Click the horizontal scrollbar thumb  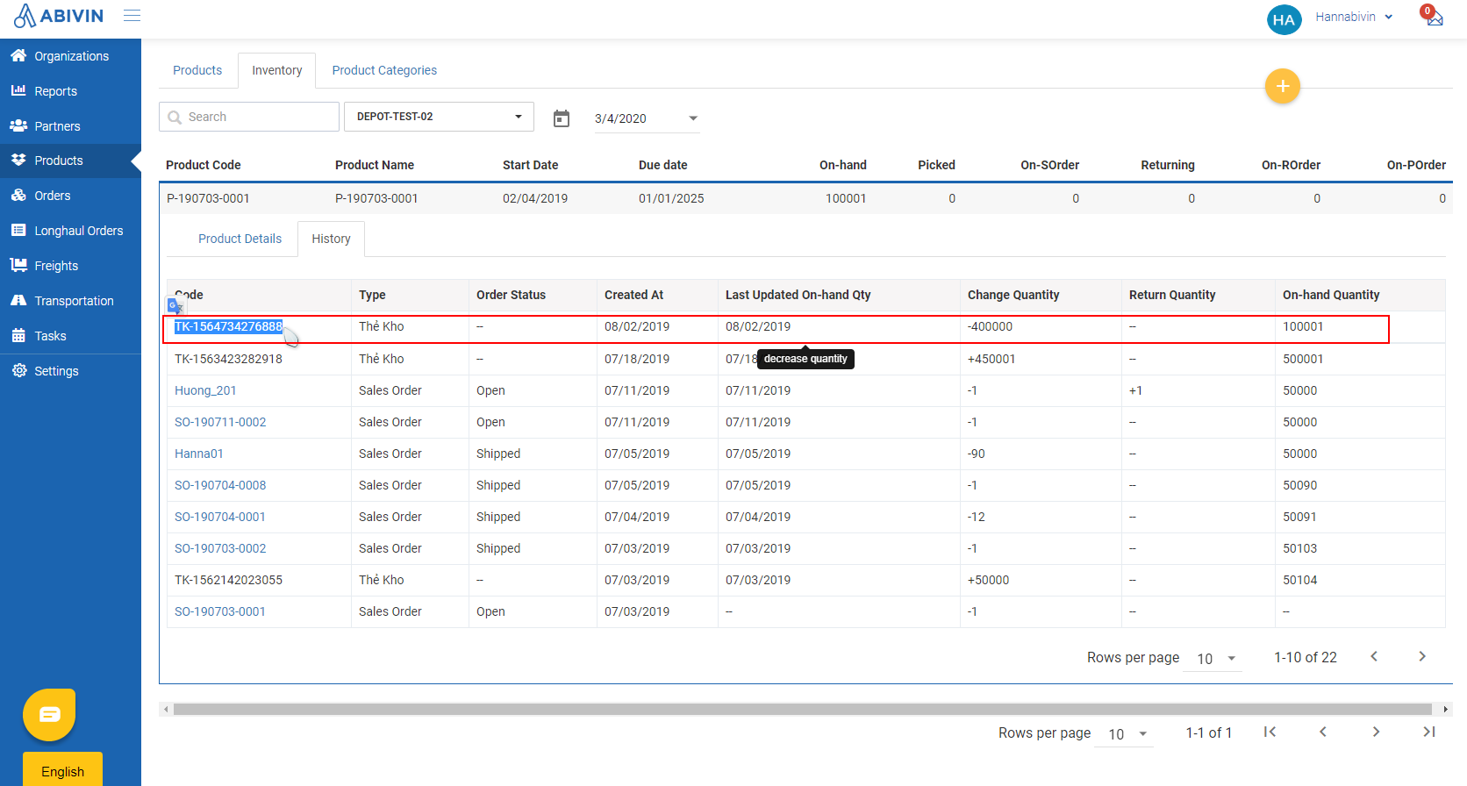802,709
